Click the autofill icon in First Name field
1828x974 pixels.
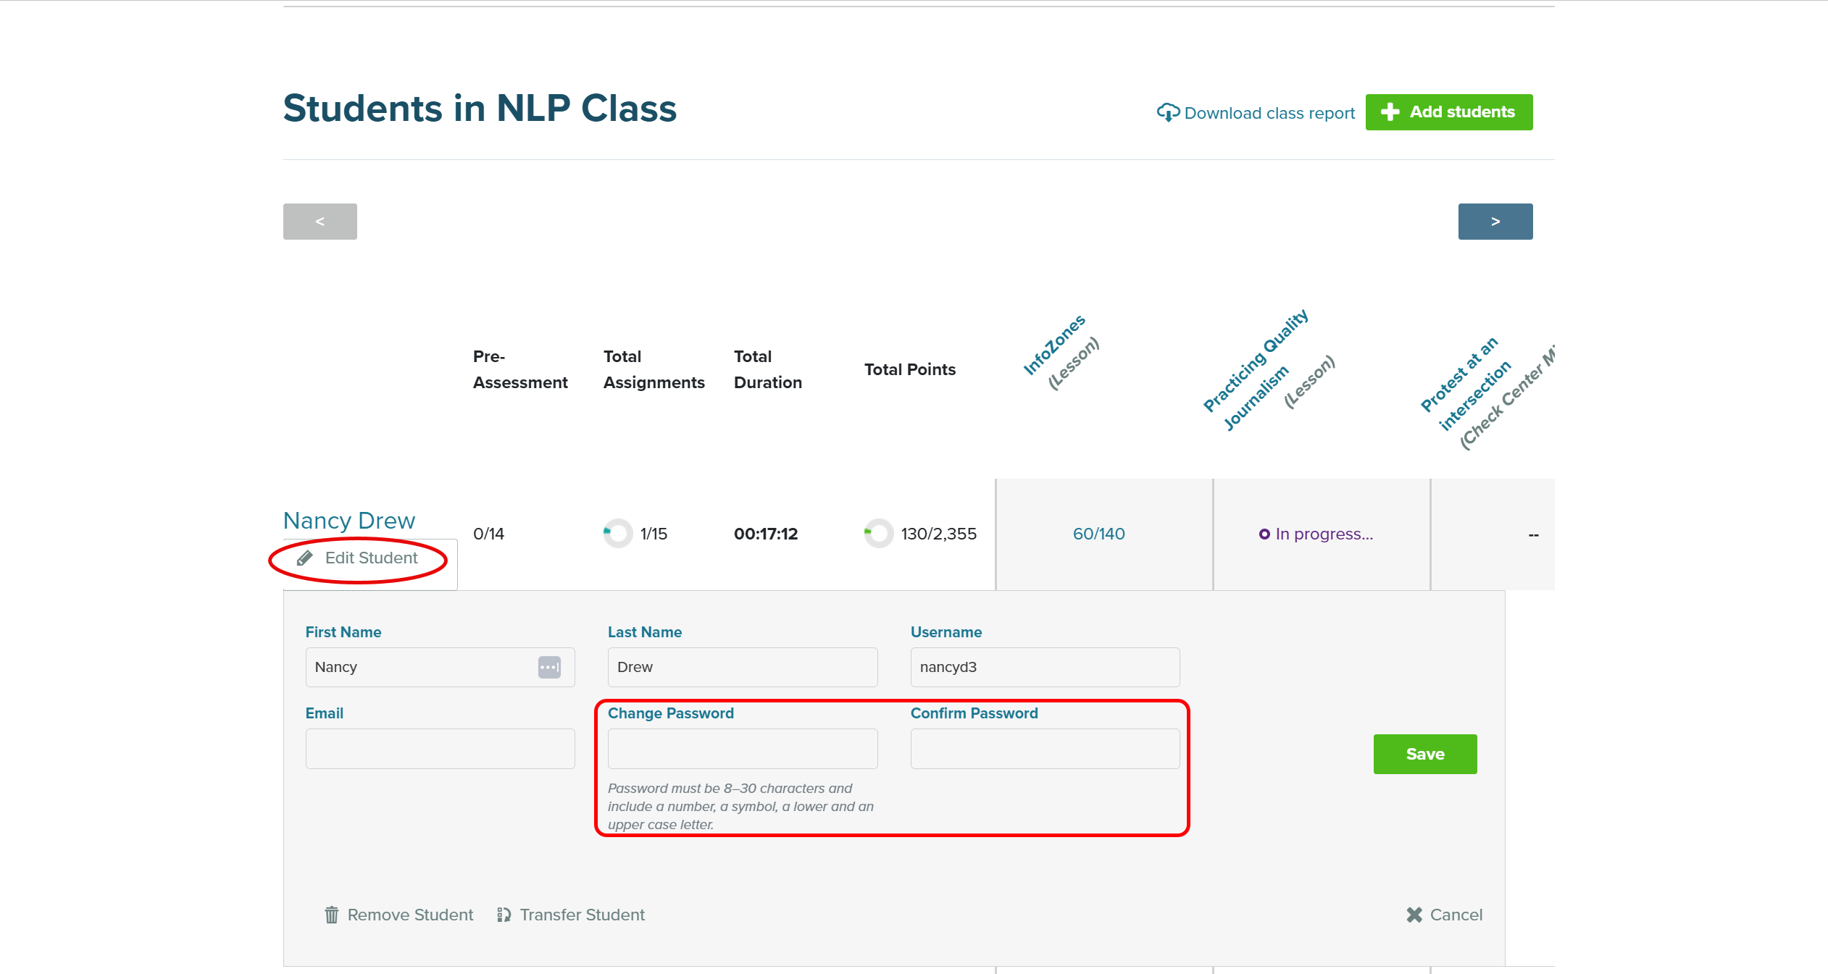549,667
